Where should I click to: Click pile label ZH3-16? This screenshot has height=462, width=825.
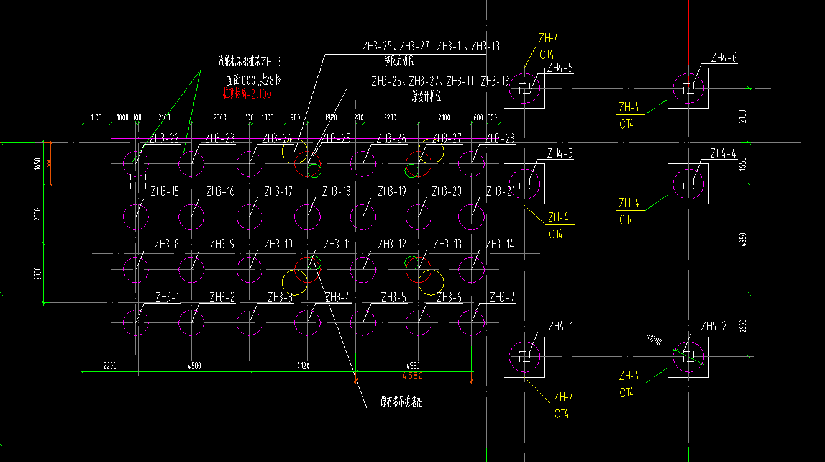coord(221,191)
